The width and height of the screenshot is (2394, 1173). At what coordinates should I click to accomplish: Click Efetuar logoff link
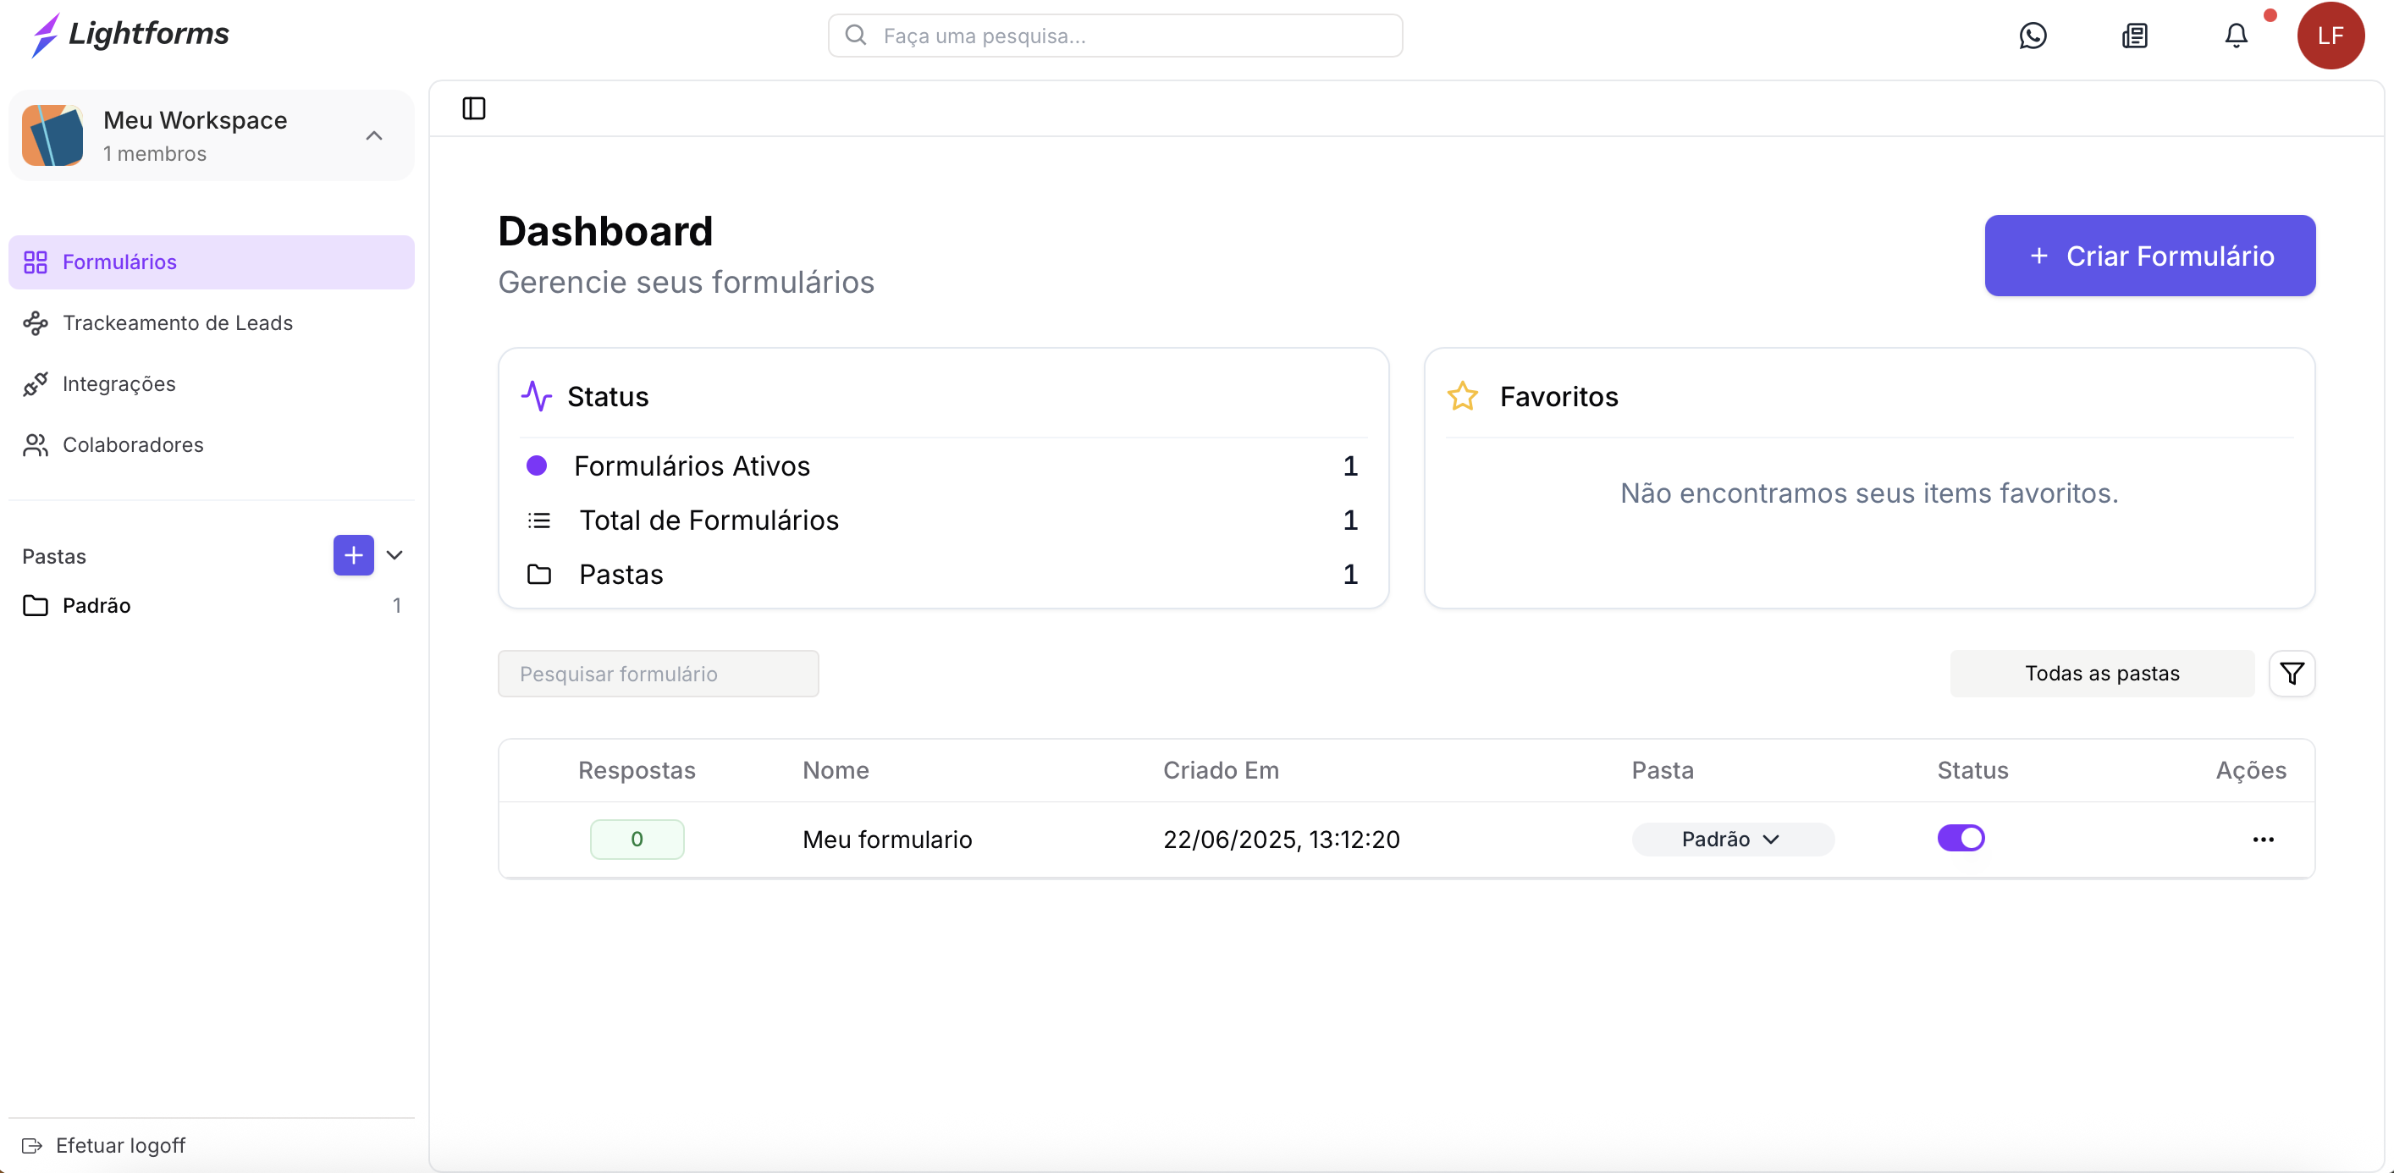(x=120, y=1145)
